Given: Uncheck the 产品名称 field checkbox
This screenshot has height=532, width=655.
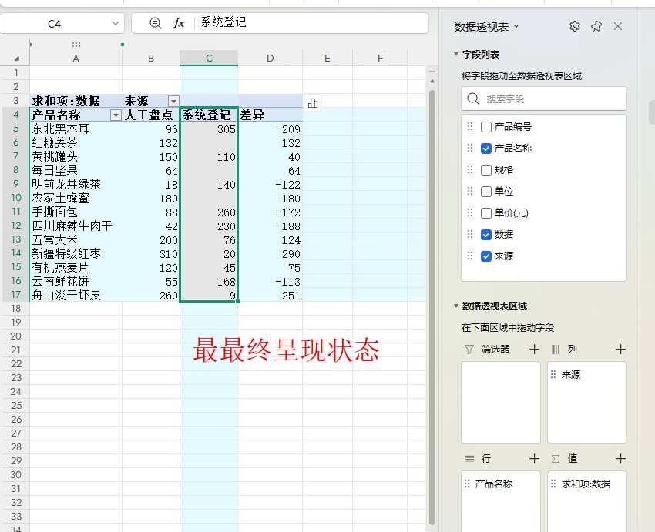Looking at the screenshot, I should (485, 149).
